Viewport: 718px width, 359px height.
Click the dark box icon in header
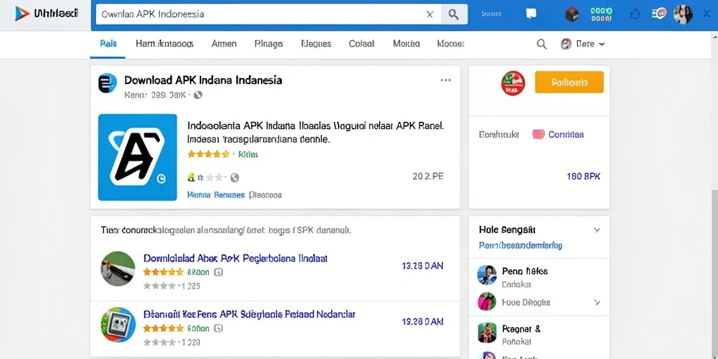(x=572, y=14)
